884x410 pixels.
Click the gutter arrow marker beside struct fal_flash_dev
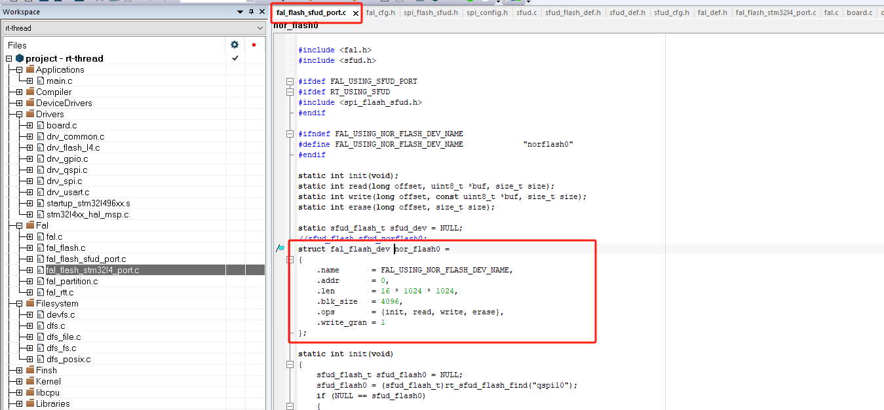tap(280, 248)
